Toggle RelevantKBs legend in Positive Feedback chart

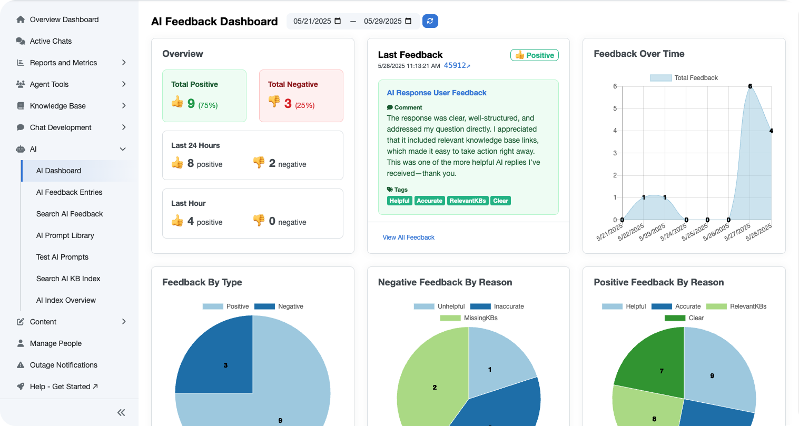pyautogui.click(x=736, y=306)
